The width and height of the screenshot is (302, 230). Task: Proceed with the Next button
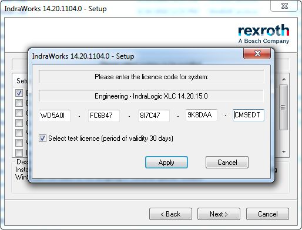pos(219,214)
